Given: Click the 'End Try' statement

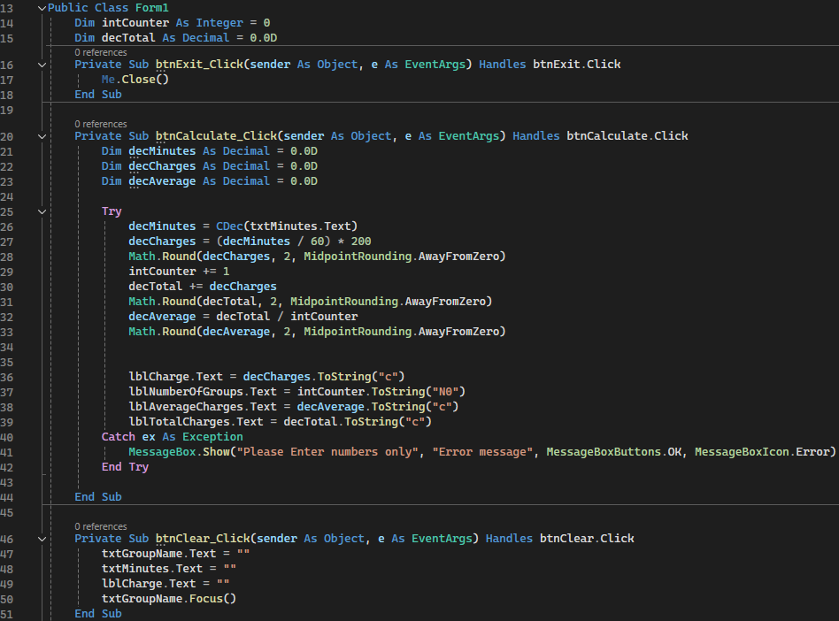Looking at the screenshot, I should (x=125, y=467).
